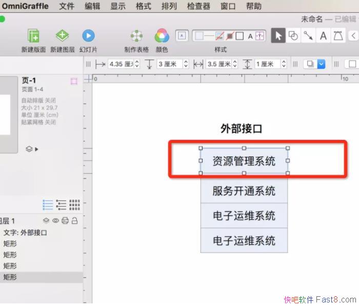Click the stepper of the 4.35 厘米 field
This screenshot has width=359, height=307.
pyautogui.click(x=137, y=64)
